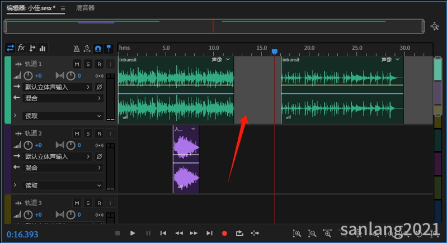Show the fx effects view

click(x=21, y=48)
